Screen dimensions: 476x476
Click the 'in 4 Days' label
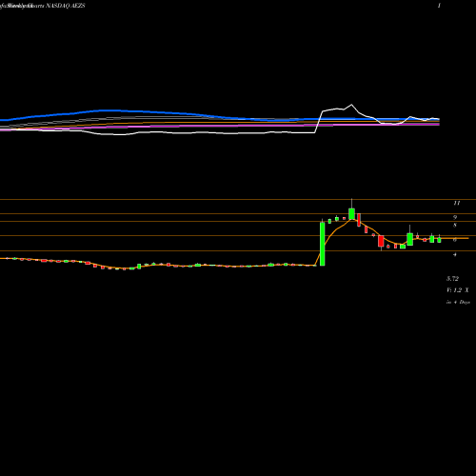click(x=458, y=302)
